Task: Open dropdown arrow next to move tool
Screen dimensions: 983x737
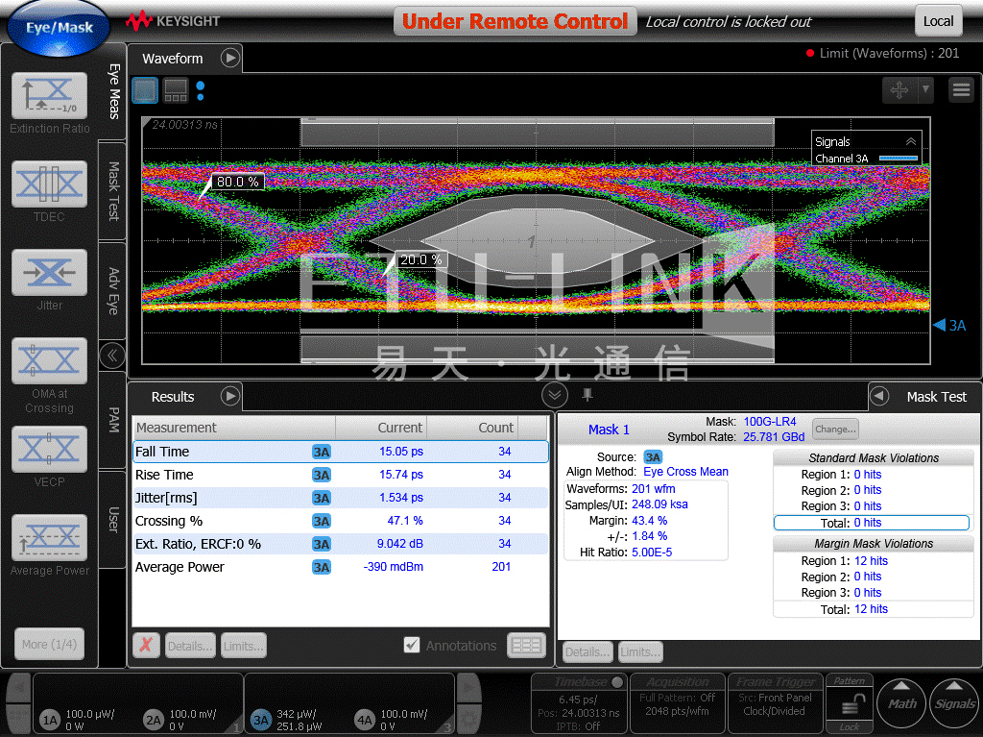Action: click(x=925, y=89)
